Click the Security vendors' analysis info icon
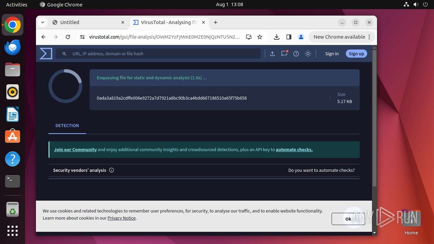The height and width of the screenshot is (244, 434). [x=111, y=170]
